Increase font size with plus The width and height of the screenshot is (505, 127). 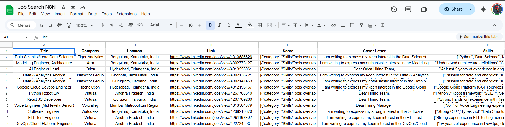(x=200, y=25)
